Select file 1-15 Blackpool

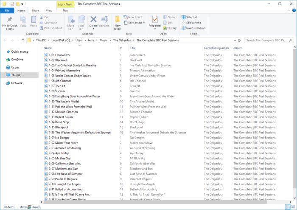(x=59, y=127)
